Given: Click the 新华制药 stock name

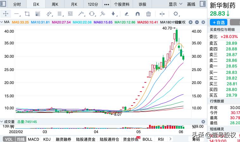Looking at the screenshot, I should pyautogui.click(x=222, y=5).
